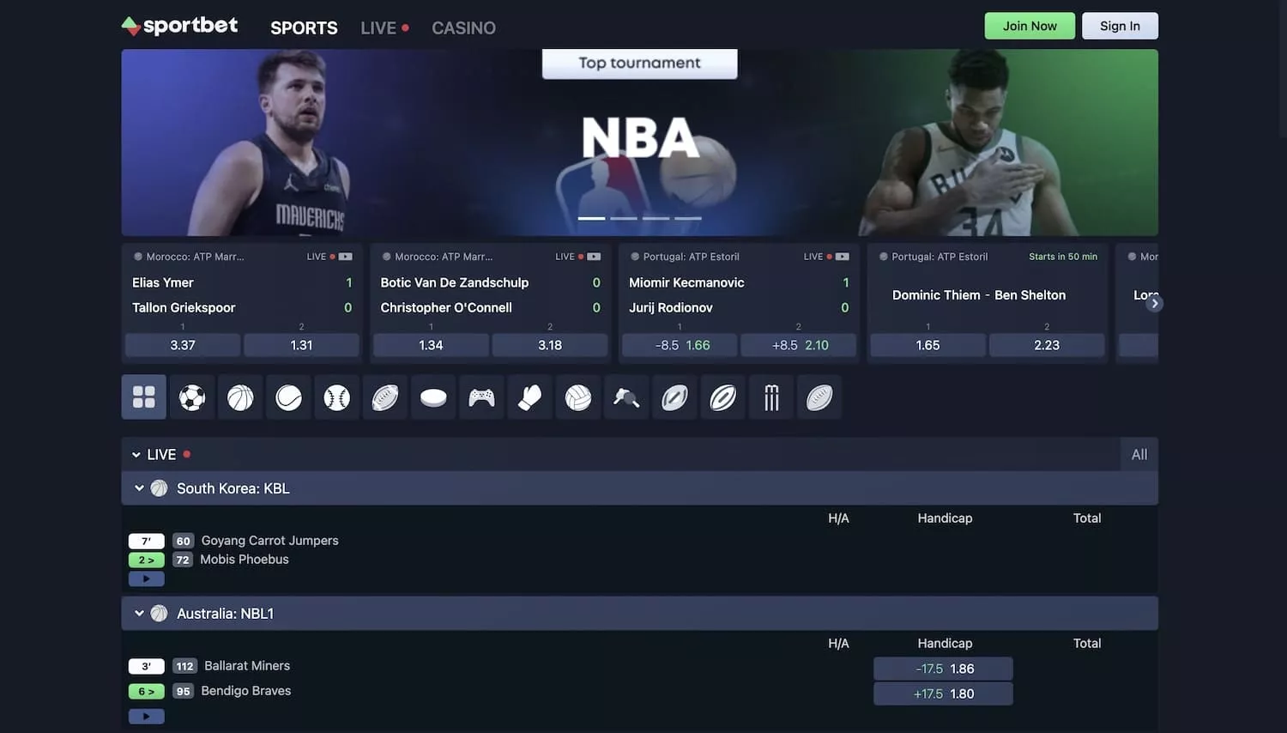Play live stream for Goyang Carrot Jumpers match
Image resolution: width=1287 pixels, height=733 pixels.
(x=146, y=579)
